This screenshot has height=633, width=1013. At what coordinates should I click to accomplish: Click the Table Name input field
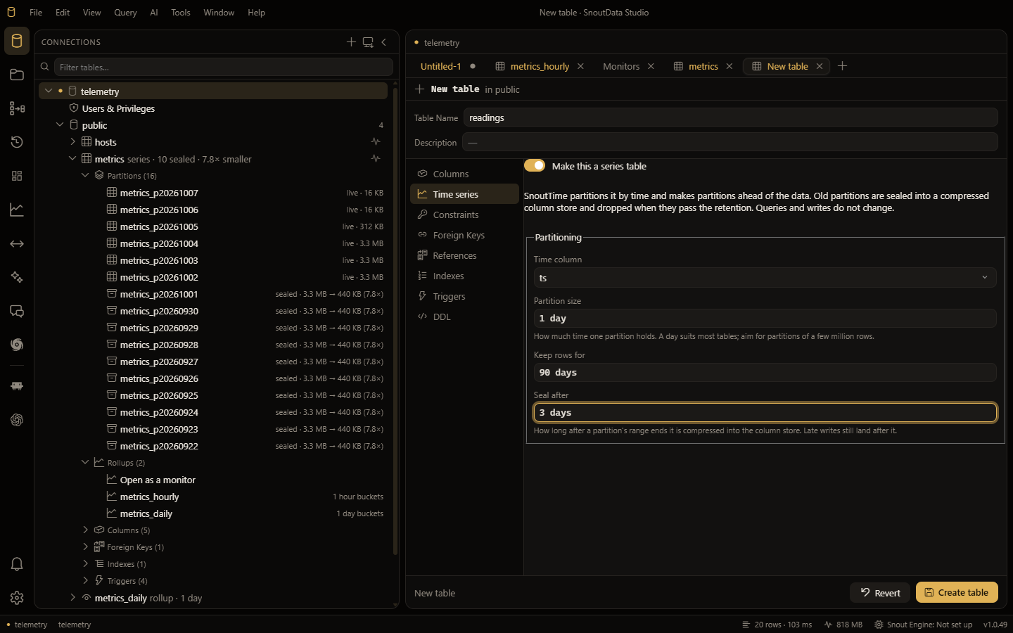pos(730,117)
